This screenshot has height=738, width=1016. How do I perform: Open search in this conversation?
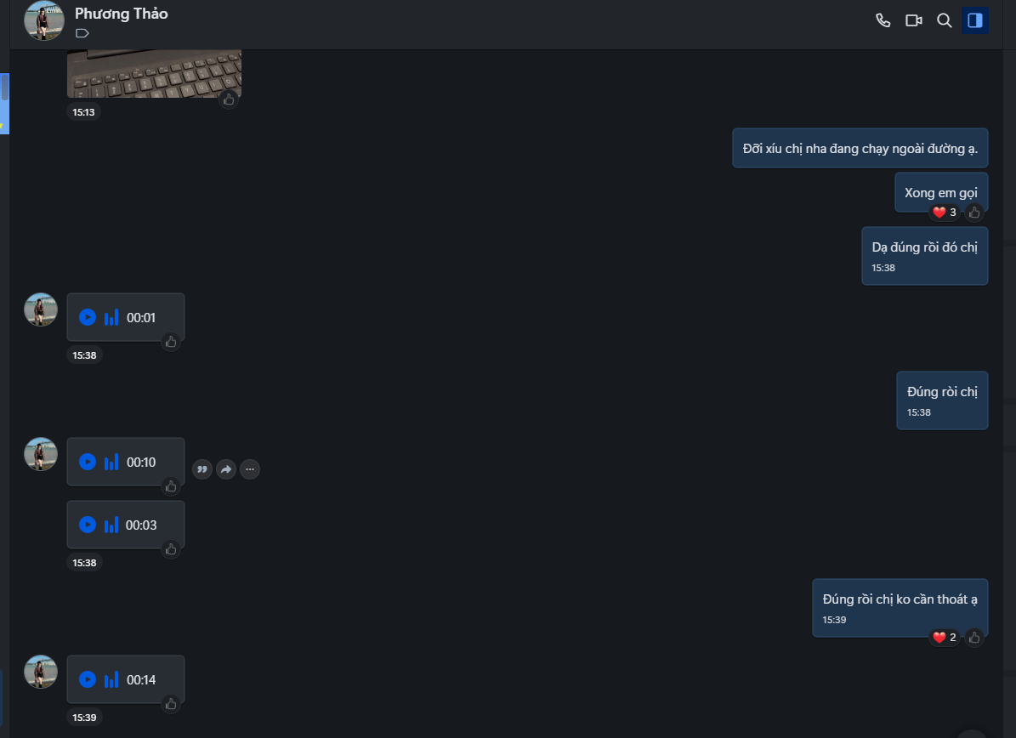(944, 20)
